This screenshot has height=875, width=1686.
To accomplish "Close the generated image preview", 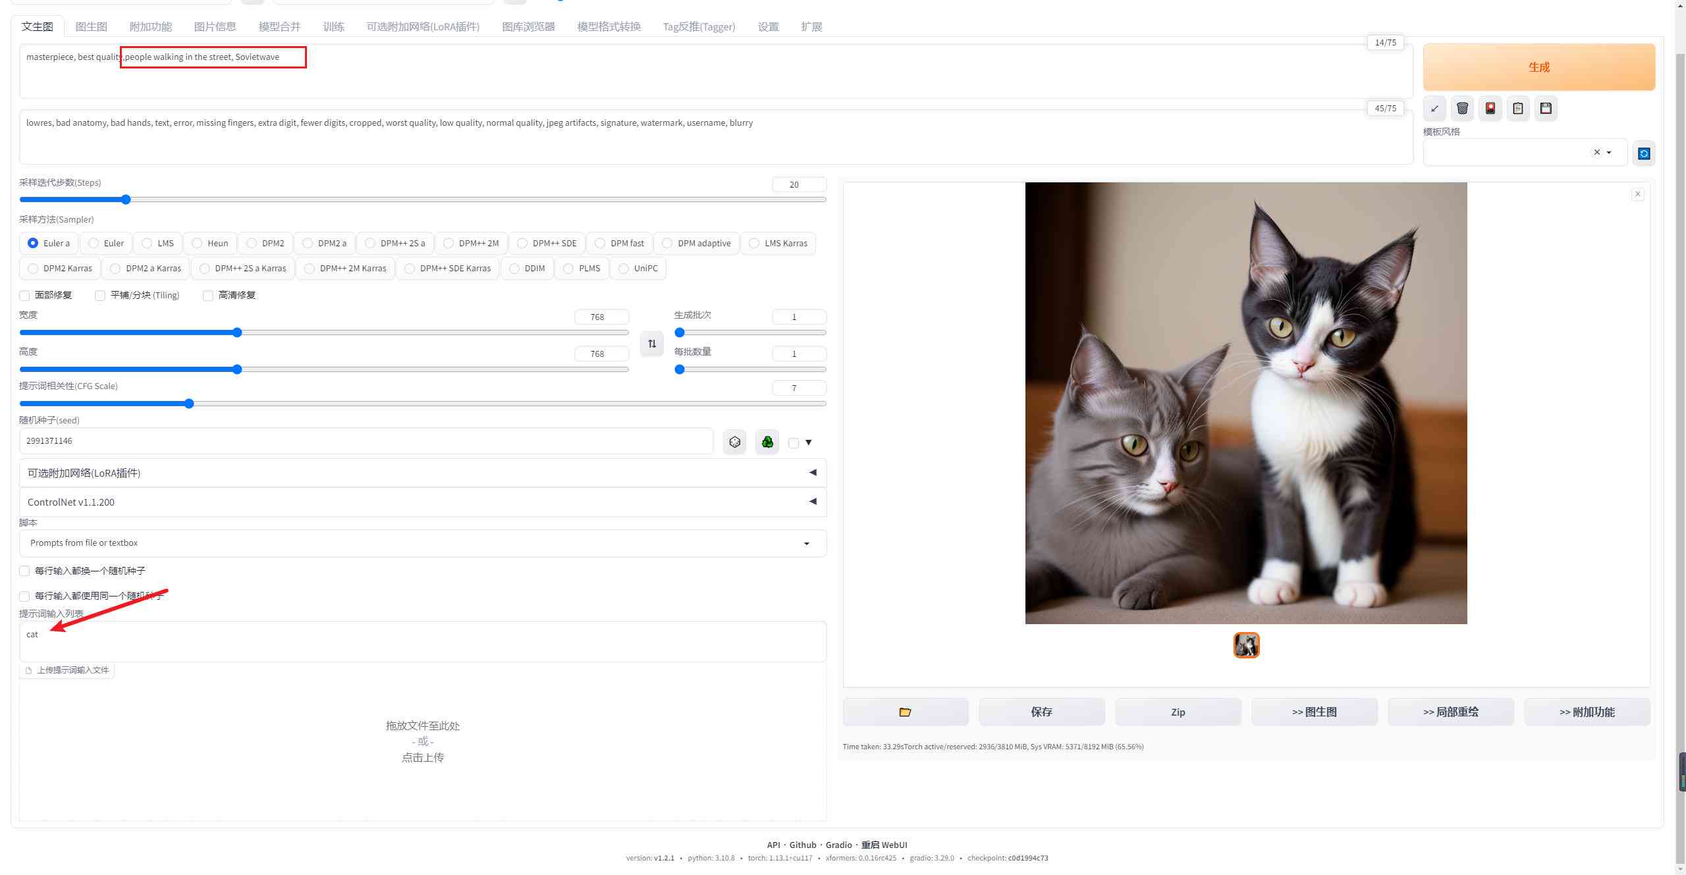I will (x=1638, y=194).
